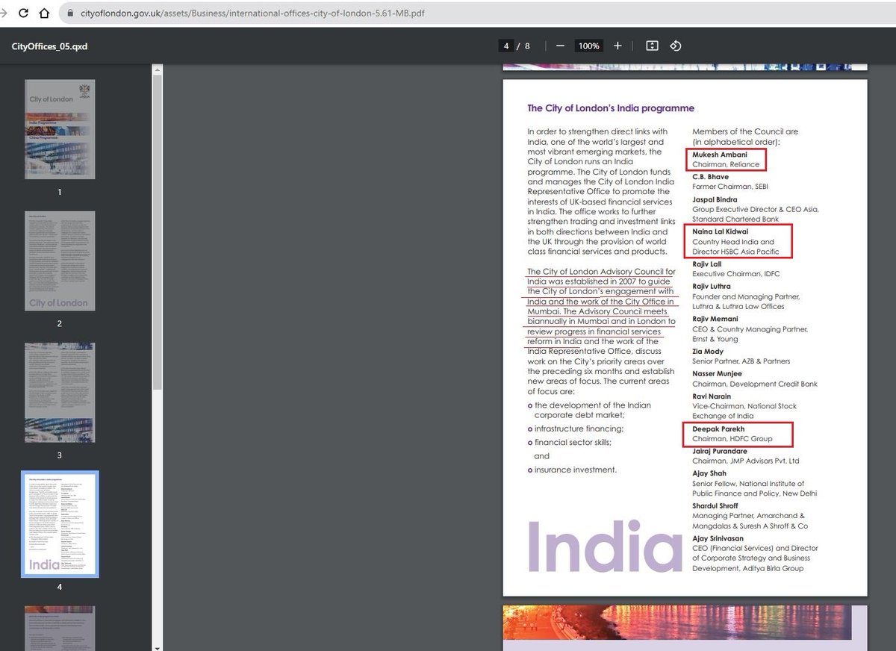Click the name Jaspal Bindra
Image resolution: width=896 pixels, height=651 pixels.
point(715,199)
